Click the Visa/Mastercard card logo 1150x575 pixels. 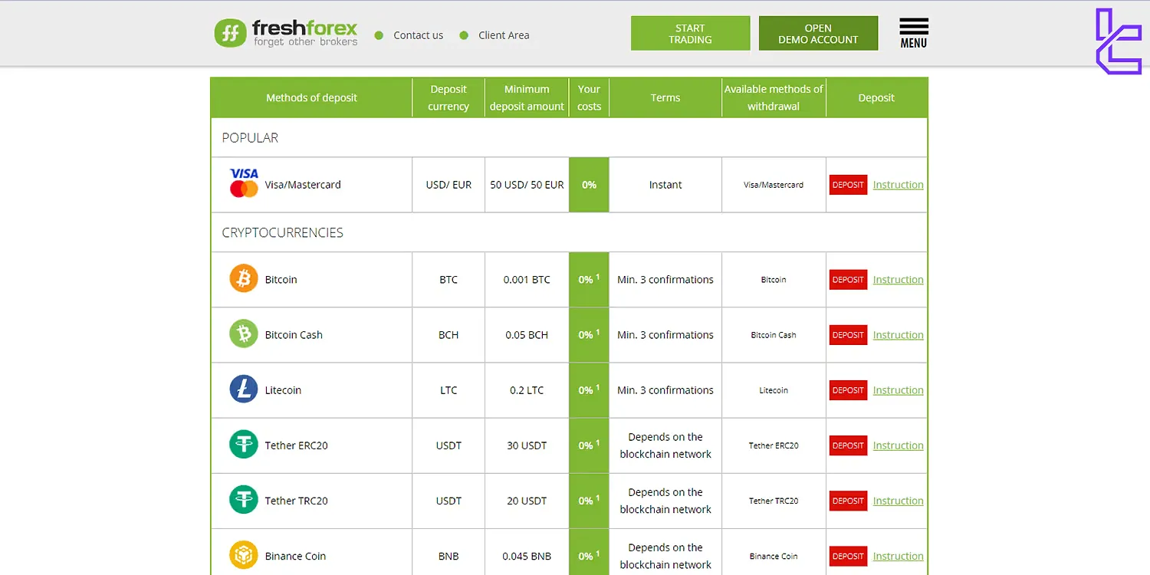[244, 184]
